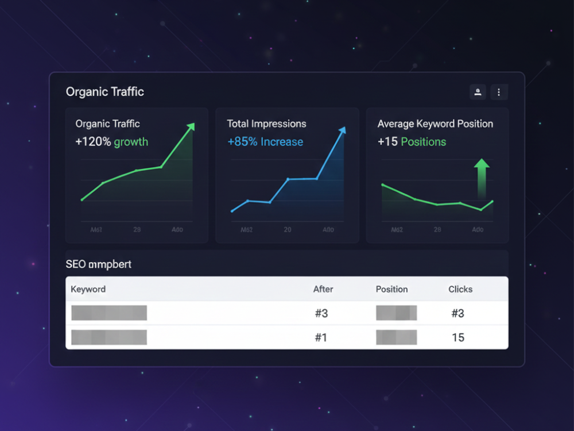
Task: Click the 15 Clicks value in second row
Action: point(458,337)
